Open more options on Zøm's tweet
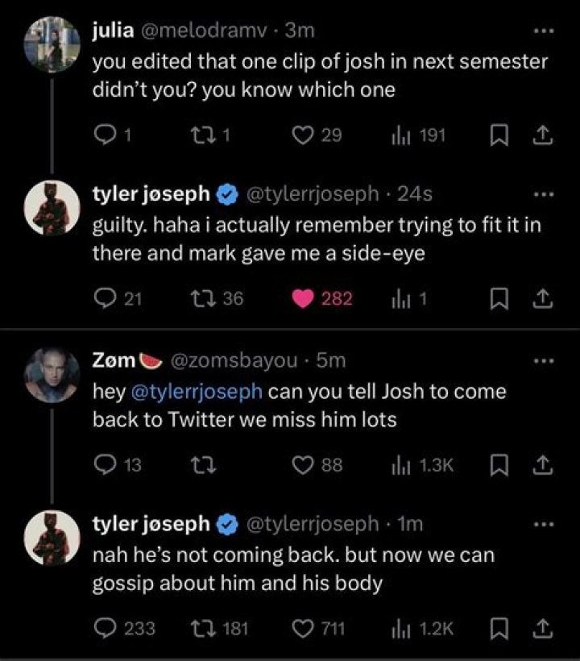The width and height of the screenshot is (580, 661). pyautogui.click(x=545, y=360)
